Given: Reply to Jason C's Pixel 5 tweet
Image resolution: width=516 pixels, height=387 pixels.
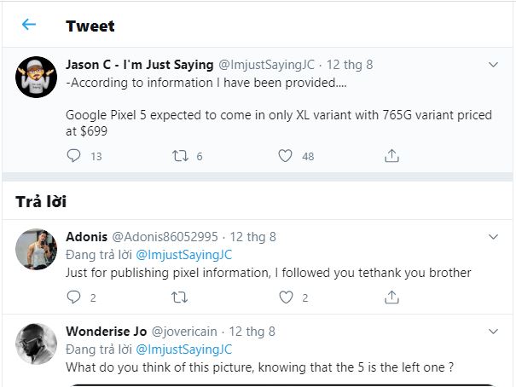Looking at the screenshot, I should pyautogui.click(x=74, y=156).
